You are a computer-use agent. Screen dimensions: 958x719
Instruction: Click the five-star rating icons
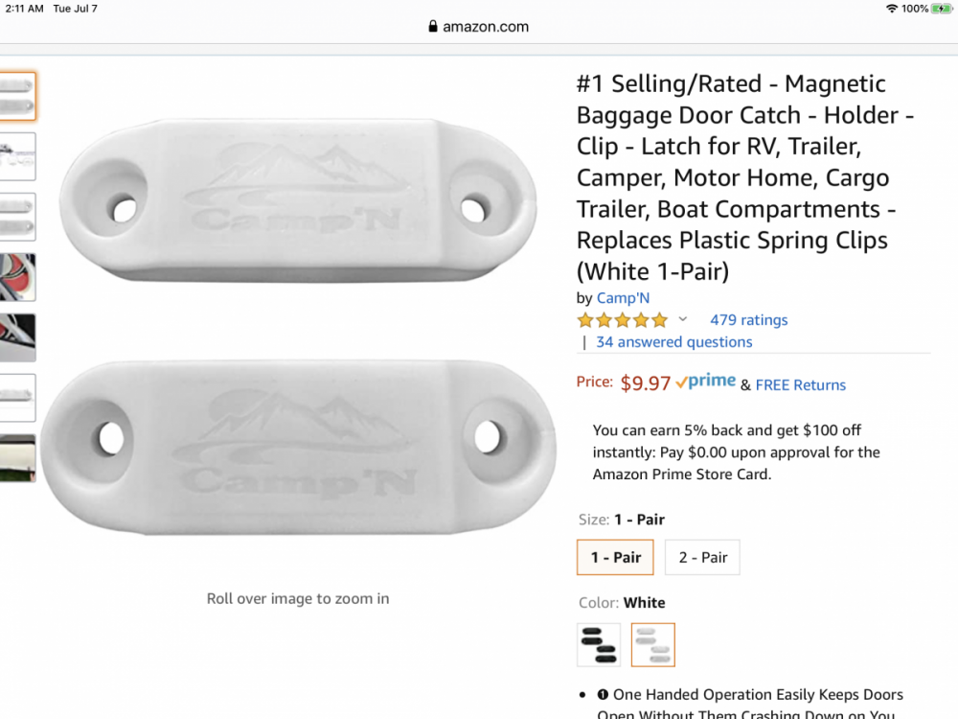pos(622,320)
